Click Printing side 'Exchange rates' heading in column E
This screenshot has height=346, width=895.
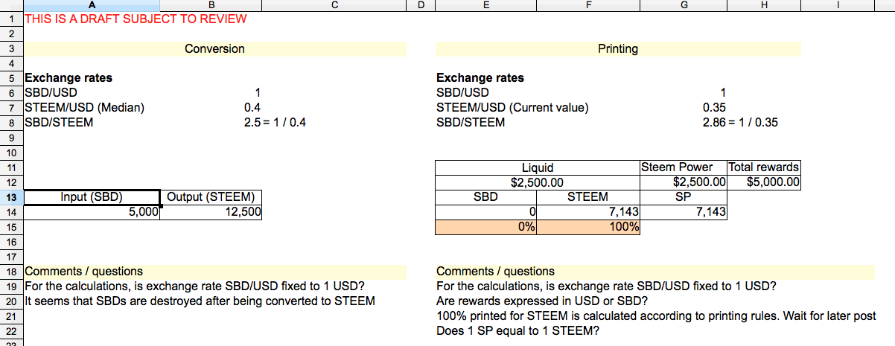click(480, 77)
